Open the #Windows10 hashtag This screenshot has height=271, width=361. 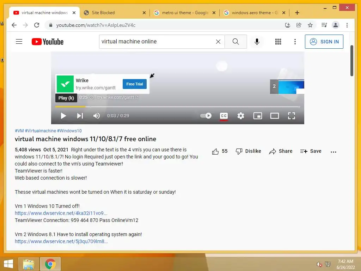(x=69, y=131)
